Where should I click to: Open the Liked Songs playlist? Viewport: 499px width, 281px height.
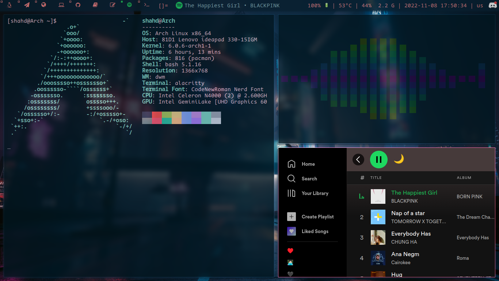tap(315, 232)
